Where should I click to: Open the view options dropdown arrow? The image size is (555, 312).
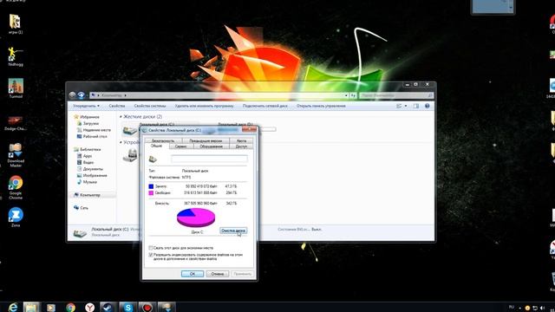coord(406,106)
